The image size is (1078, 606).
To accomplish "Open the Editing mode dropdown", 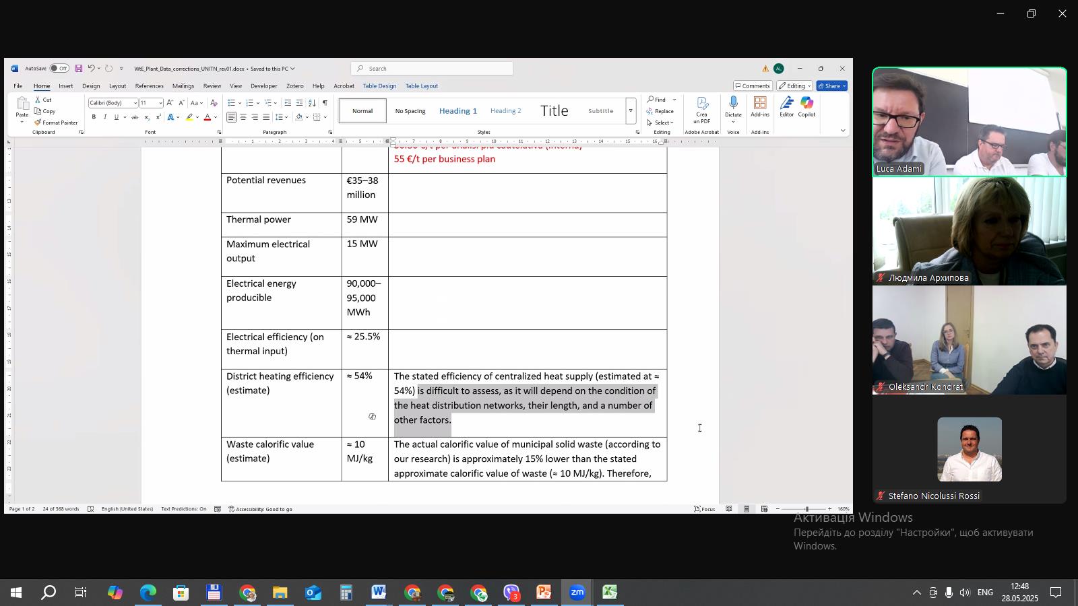I will coord(794,86).
